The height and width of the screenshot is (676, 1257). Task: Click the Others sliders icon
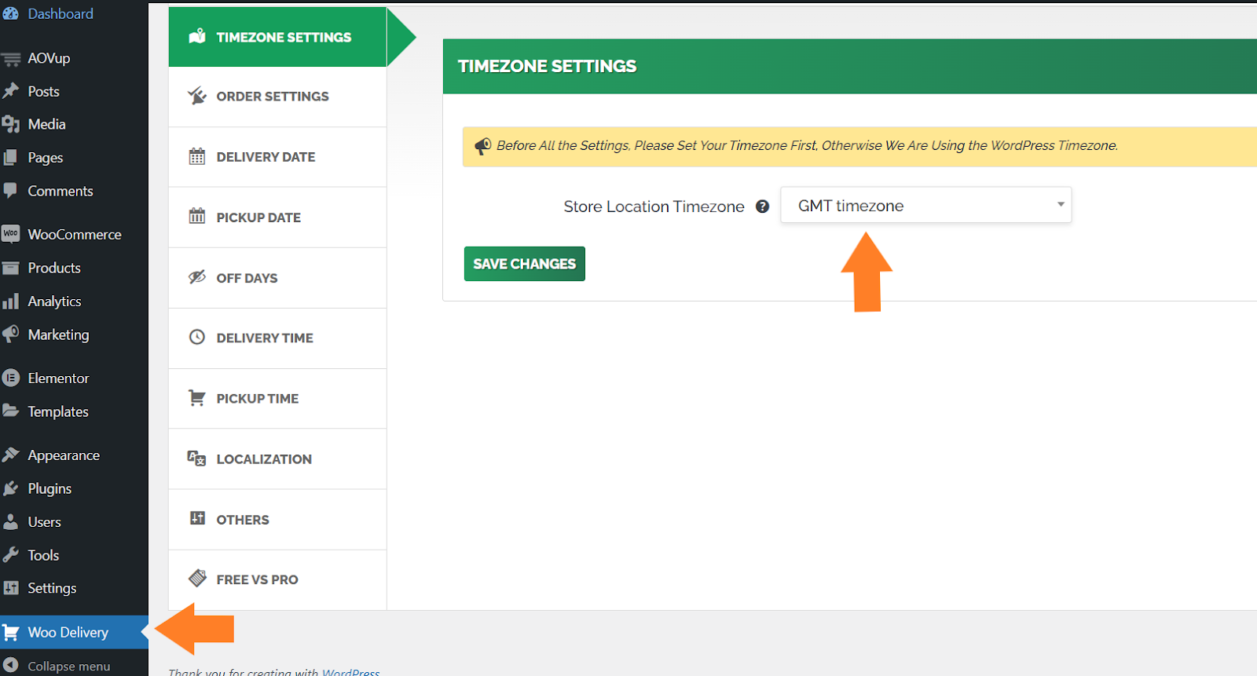(197, 518)
